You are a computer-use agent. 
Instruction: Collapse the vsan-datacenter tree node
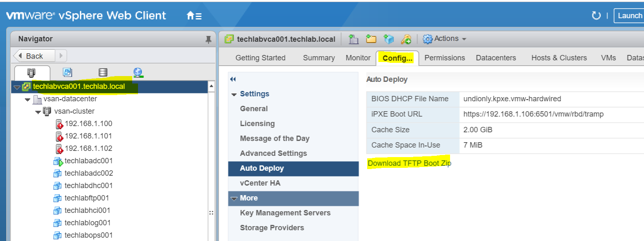(x=27, y=100)
